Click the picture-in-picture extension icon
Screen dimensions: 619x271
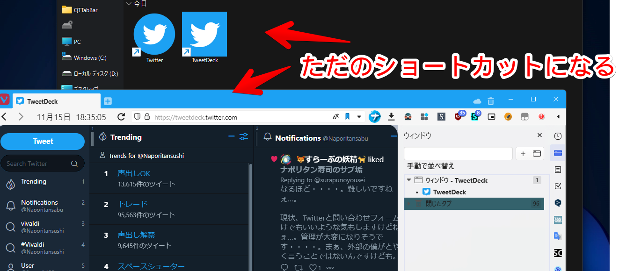point(491,117)
